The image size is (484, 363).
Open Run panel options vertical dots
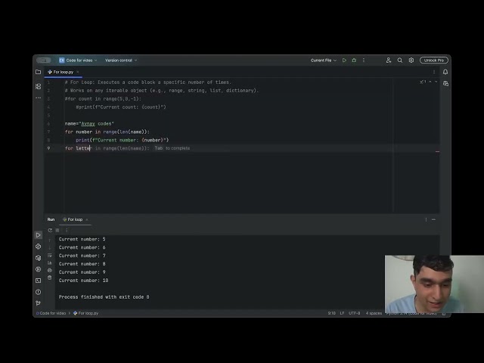426,219
